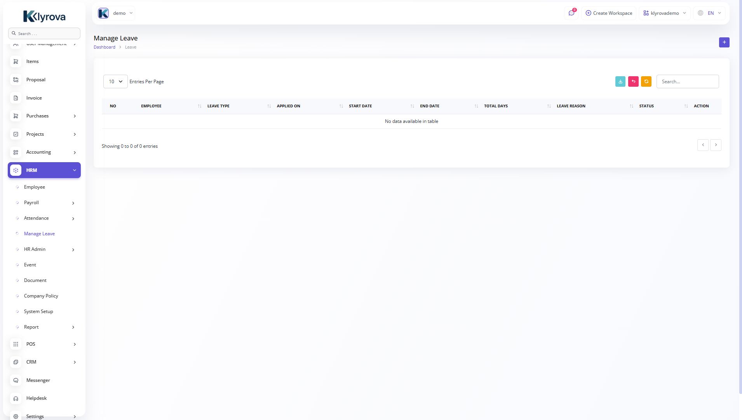
Task: Click the teal download export icon
Action: coord(620,82)
